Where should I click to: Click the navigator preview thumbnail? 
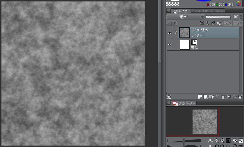pyautogui.click(x=204, y=122)
